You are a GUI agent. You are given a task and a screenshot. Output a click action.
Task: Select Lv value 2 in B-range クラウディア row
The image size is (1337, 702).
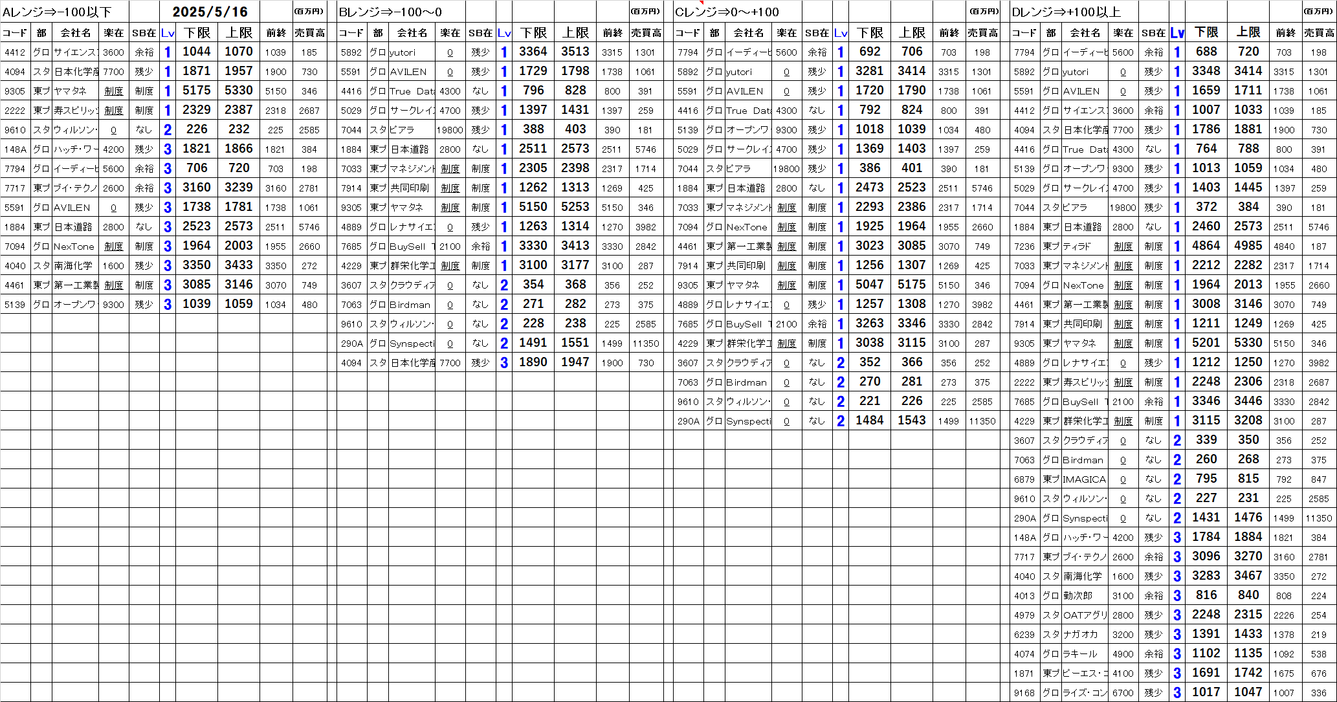[504, 285]
